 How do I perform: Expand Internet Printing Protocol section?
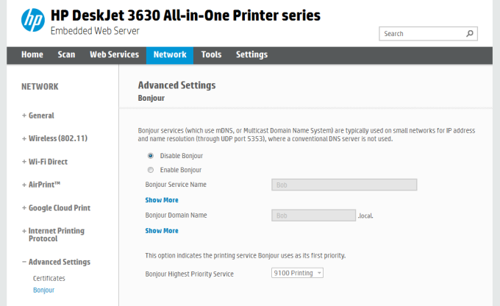pos(56,235)
